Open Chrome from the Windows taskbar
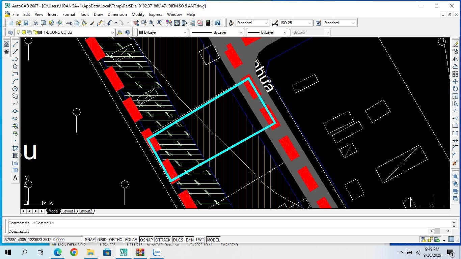Screen dimensions: 461x259 pyautogui.click(x=74, y=252)
